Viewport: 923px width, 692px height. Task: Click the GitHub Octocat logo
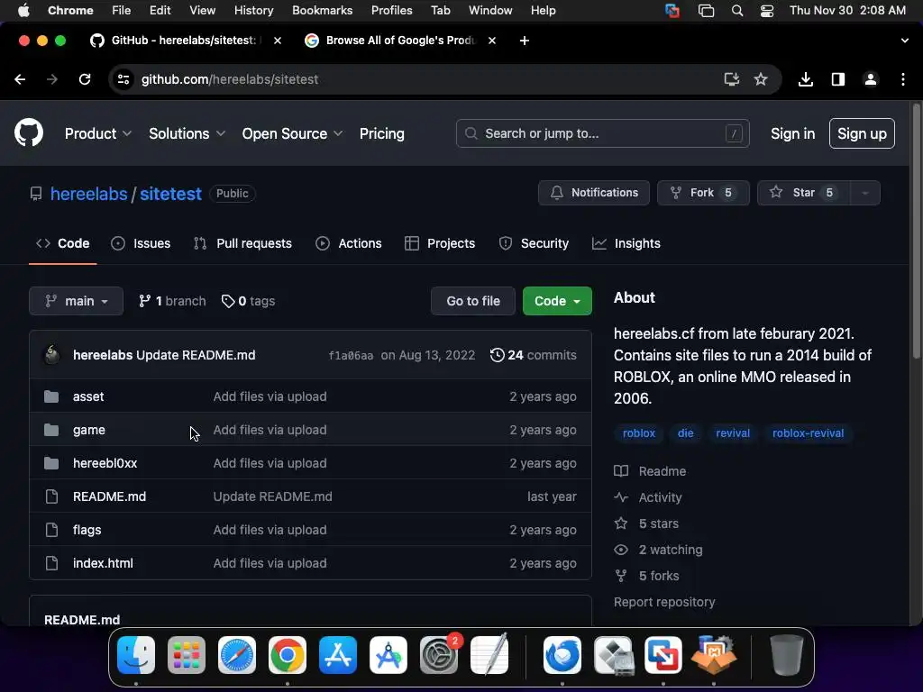[x=29, y=133]
